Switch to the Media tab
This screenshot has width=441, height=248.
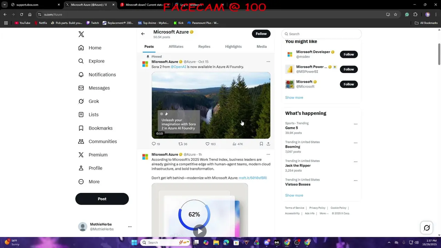(x=261, y=46)
